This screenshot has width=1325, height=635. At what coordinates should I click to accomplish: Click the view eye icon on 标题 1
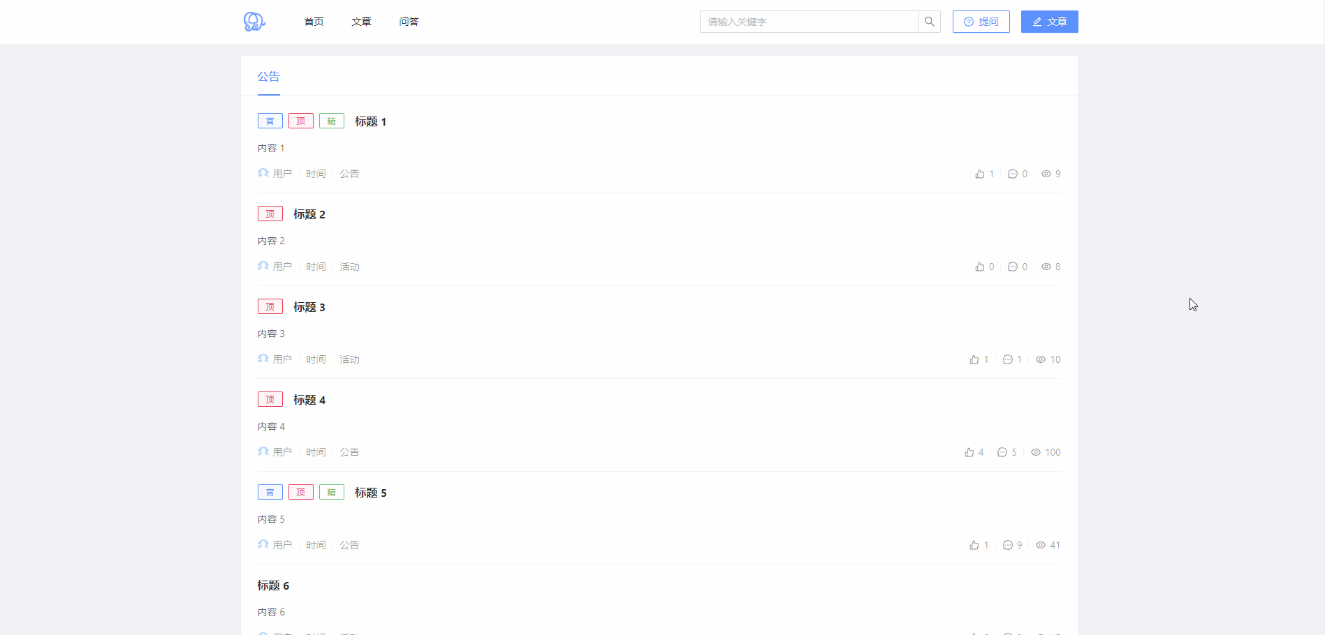[1046, 174]
